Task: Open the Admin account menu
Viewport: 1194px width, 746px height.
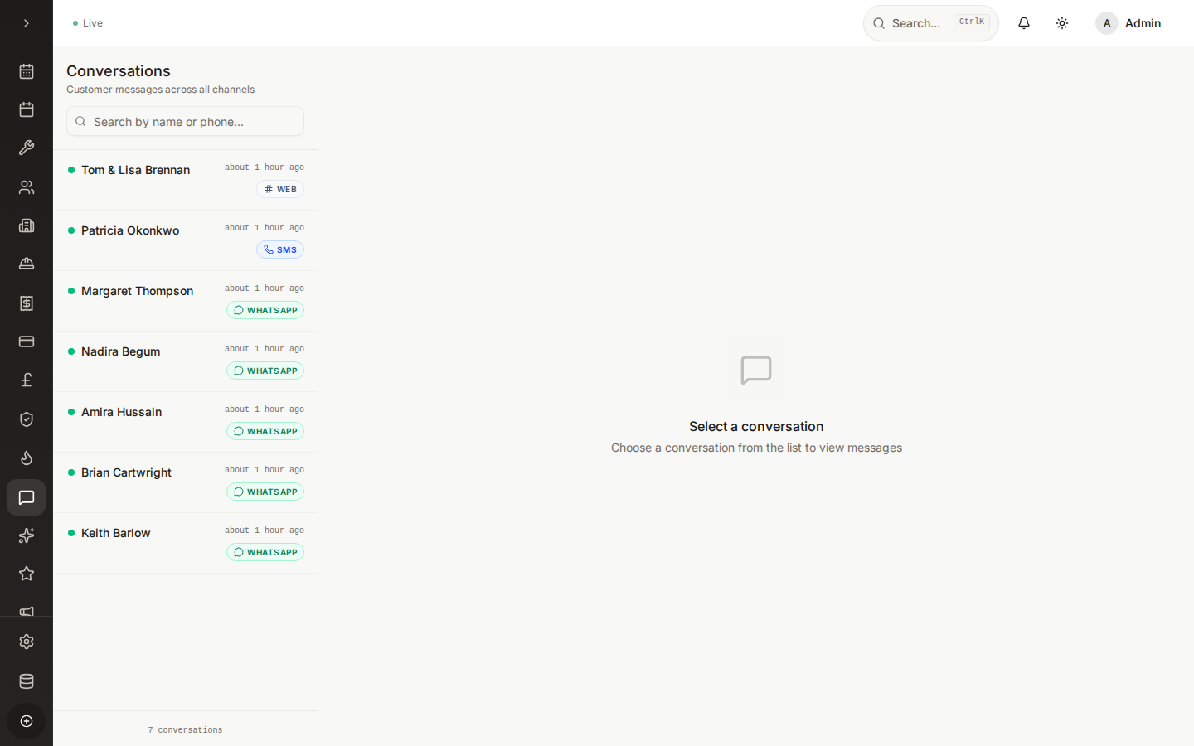Action: [1128, 22]
